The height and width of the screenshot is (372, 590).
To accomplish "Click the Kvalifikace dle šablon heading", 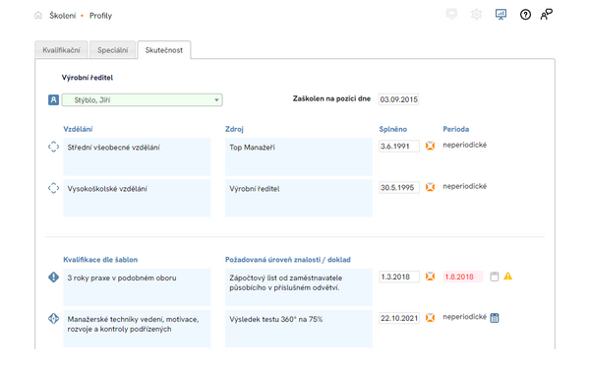I will [x=100, y=260].
